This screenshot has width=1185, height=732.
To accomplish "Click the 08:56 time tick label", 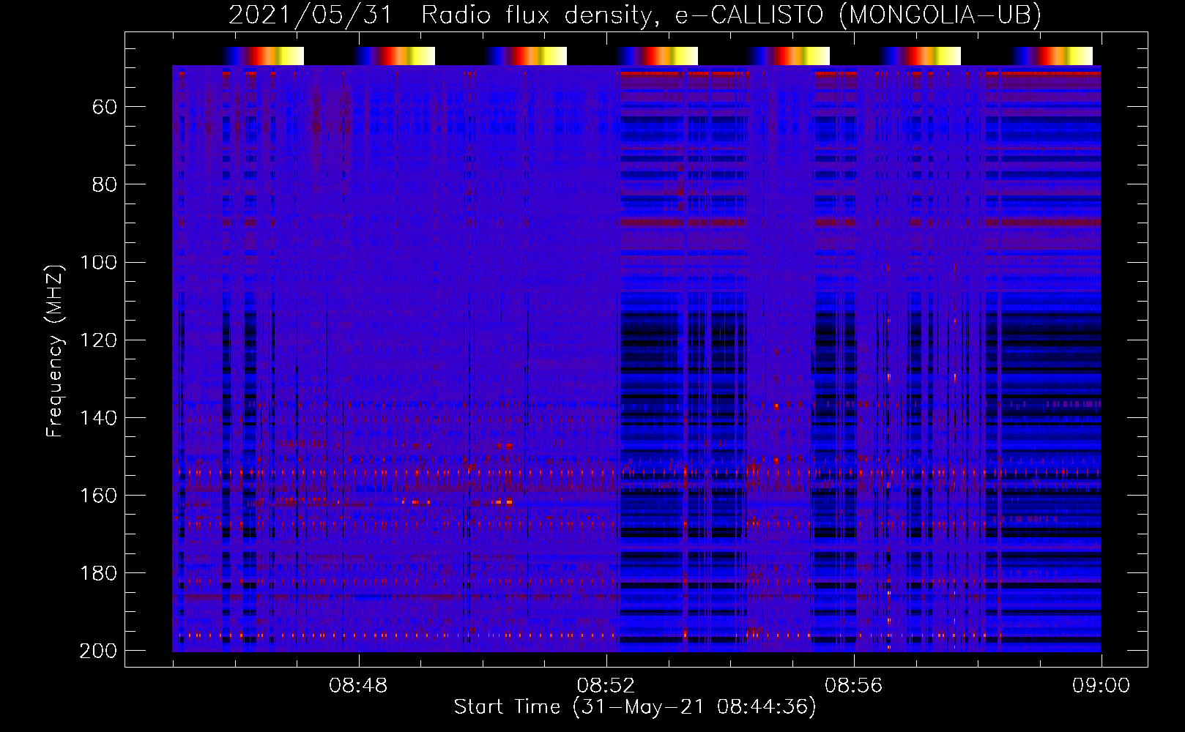I will click(854, 686).
